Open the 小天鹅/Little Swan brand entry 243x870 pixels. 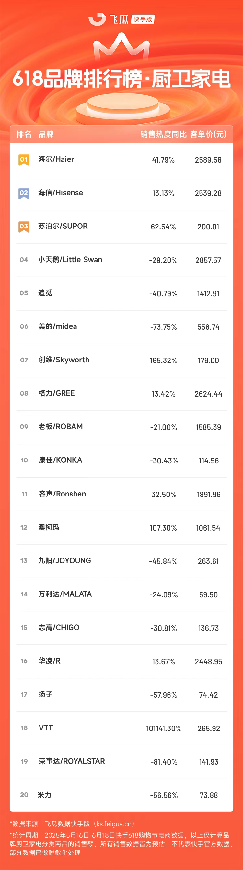[70, 260]
